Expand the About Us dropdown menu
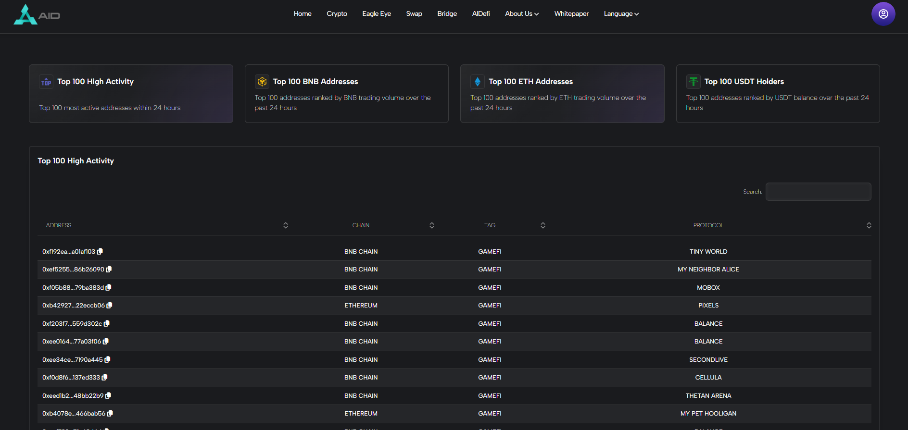This screenshot has width=908, height=430. coord(522,14)
